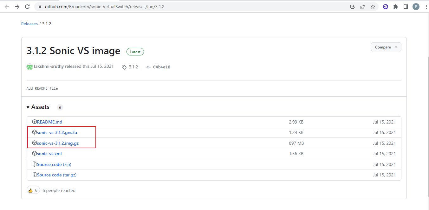Open the Compare dropdown
Screen dimensions: 429x210
click(x=386, y=47)
